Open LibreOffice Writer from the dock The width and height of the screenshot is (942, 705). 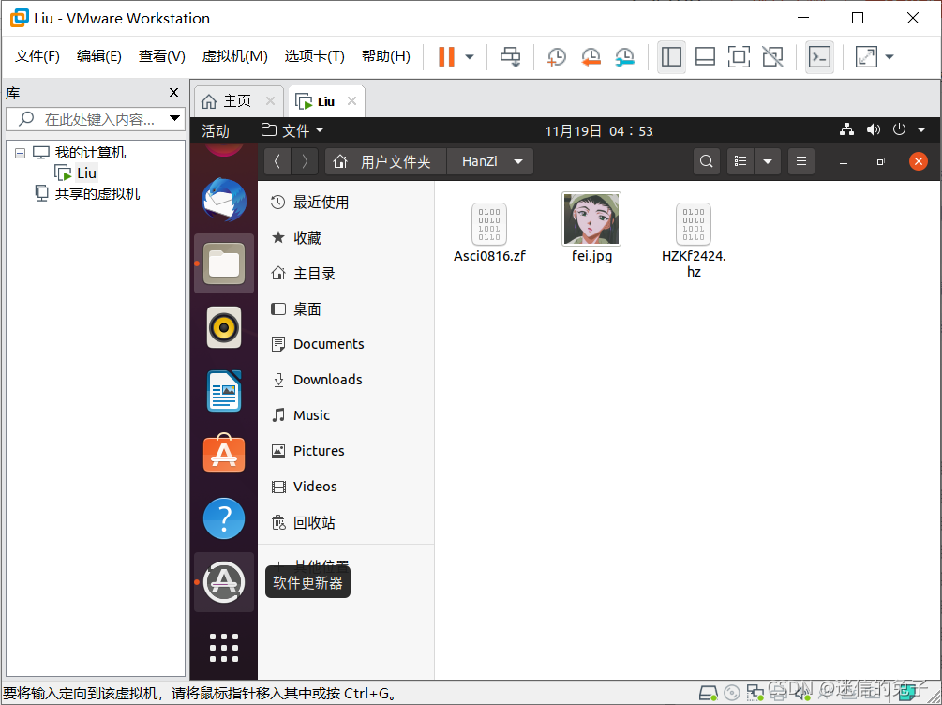click(224, 391)
